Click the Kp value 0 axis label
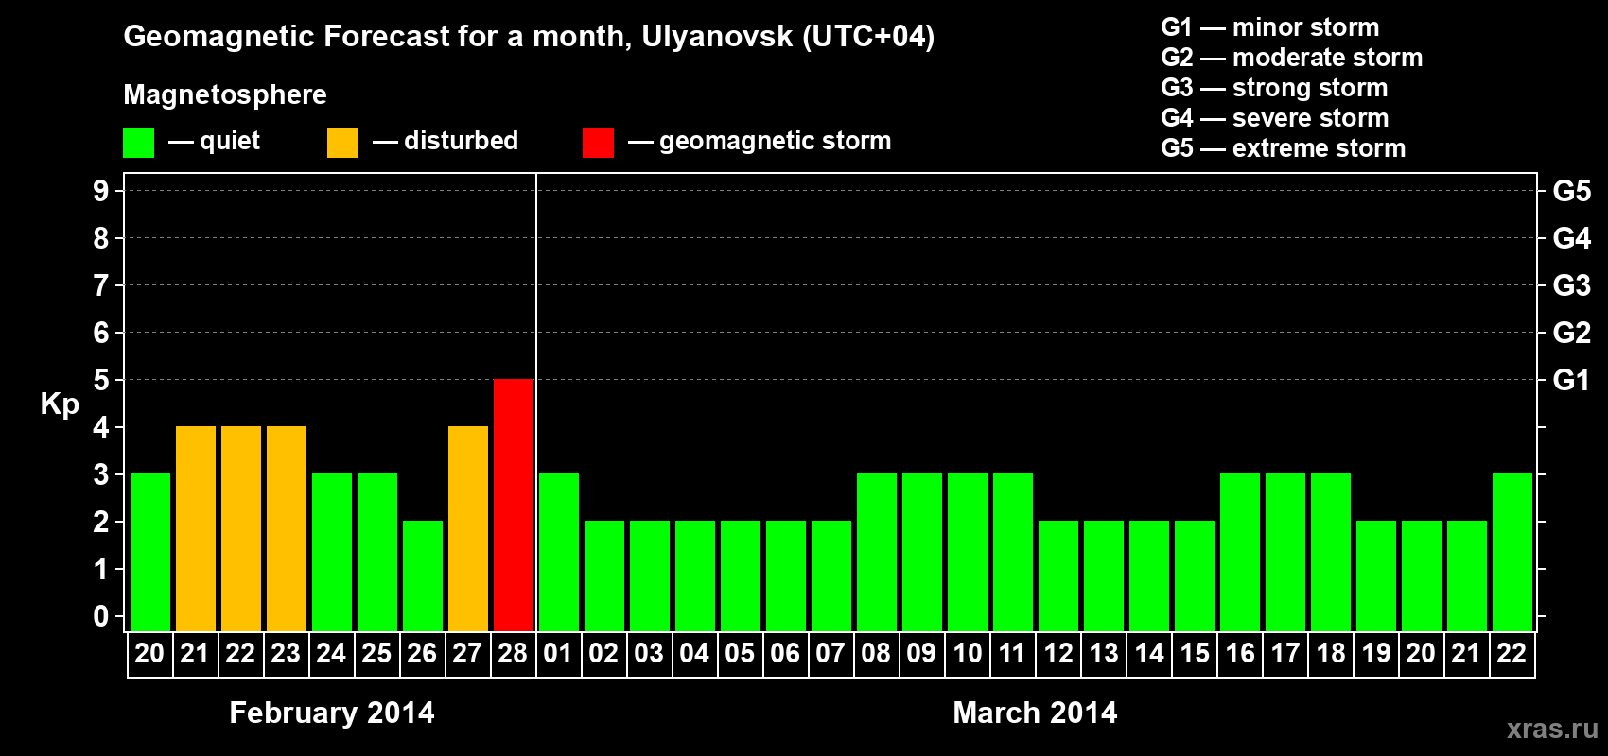The height and width of the screenshot is (756, 1608). (101, 616)
